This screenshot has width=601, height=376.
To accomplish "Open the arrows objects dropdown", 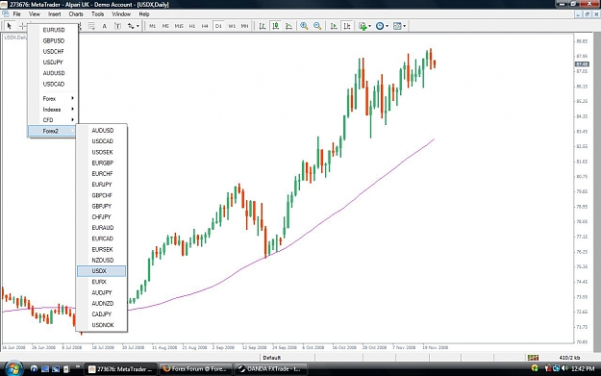I will (134, 26).
